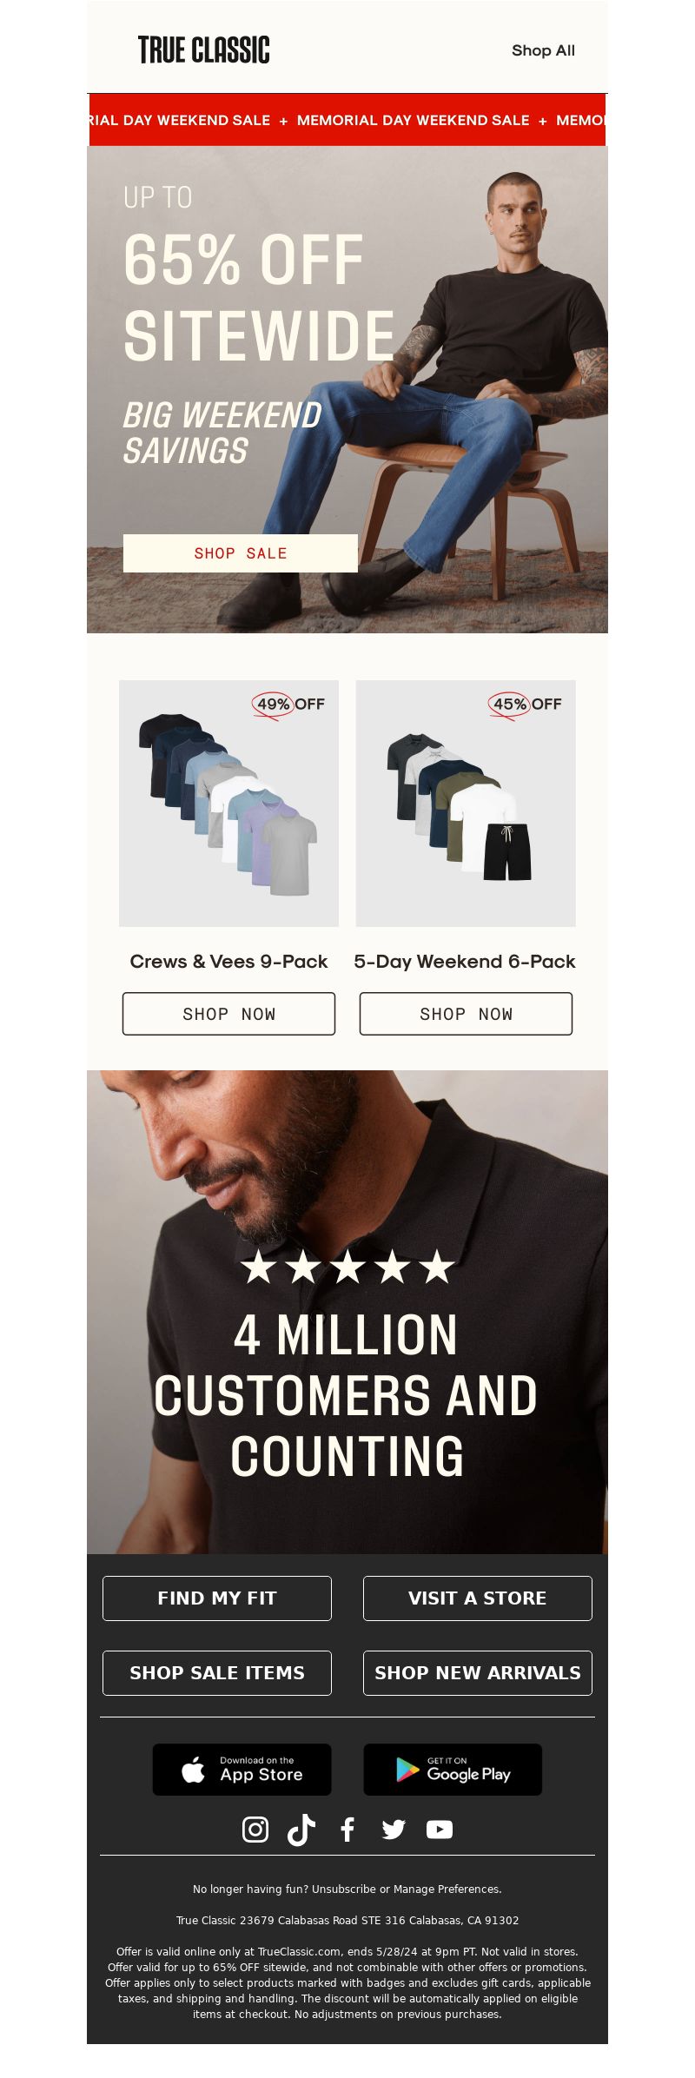This screenshot has width=695, height=2078.
Task: Click the Download on the App Store badge
Action: coord(242,1770)
